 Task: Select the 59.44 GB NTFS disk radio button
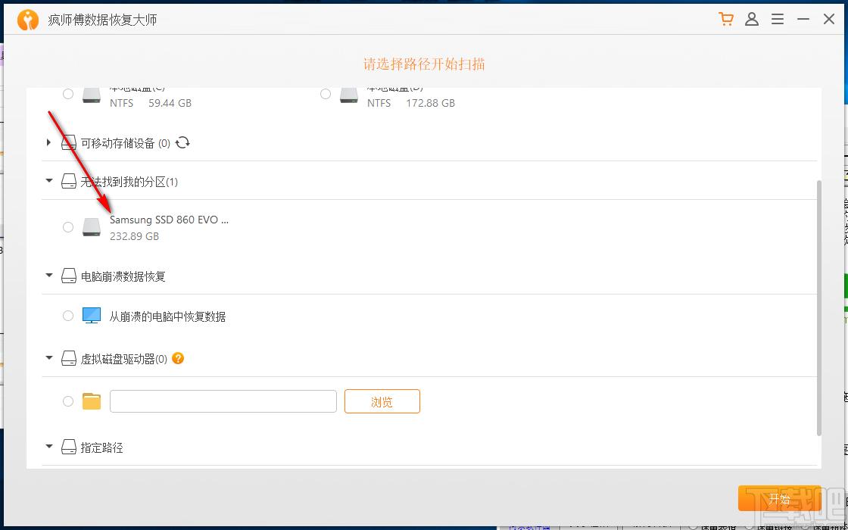click(x=67, y=94)
